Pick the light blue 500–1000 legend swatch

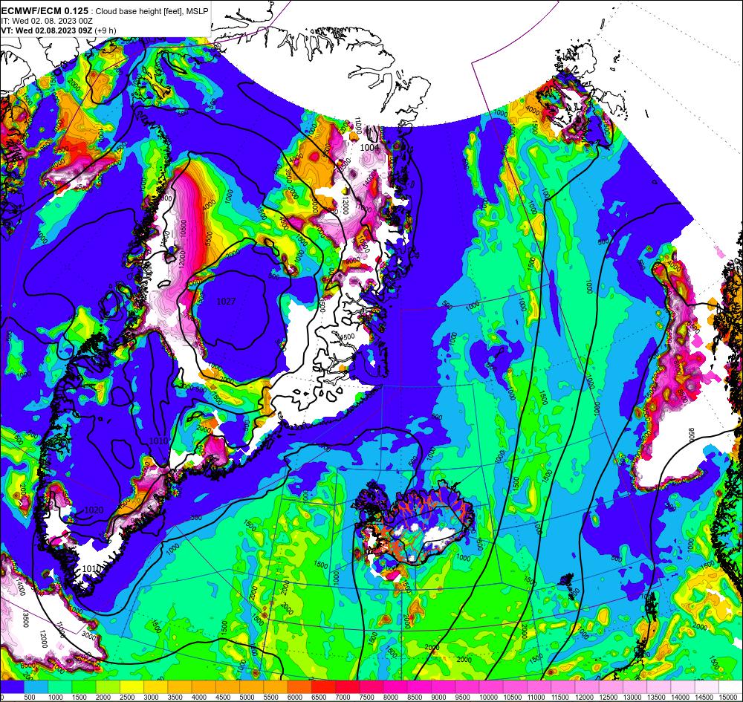[36, 686]
